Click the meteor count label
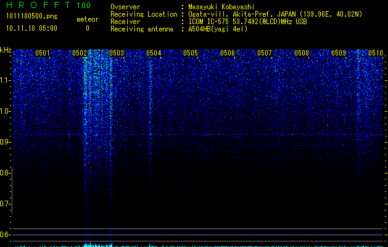Image resolution: width=388 pixels, height=247 pixels. point(88,19)
